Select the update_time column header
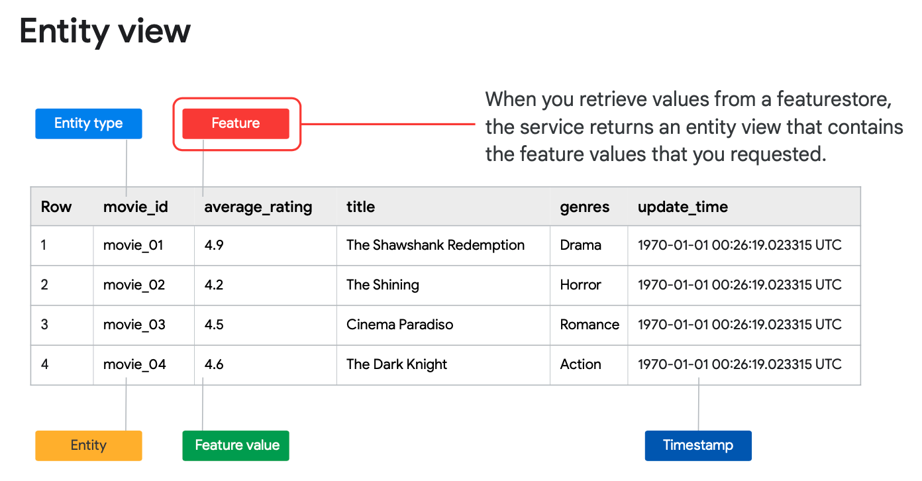Screen dimensions: 922x481 tap(682, 207)
